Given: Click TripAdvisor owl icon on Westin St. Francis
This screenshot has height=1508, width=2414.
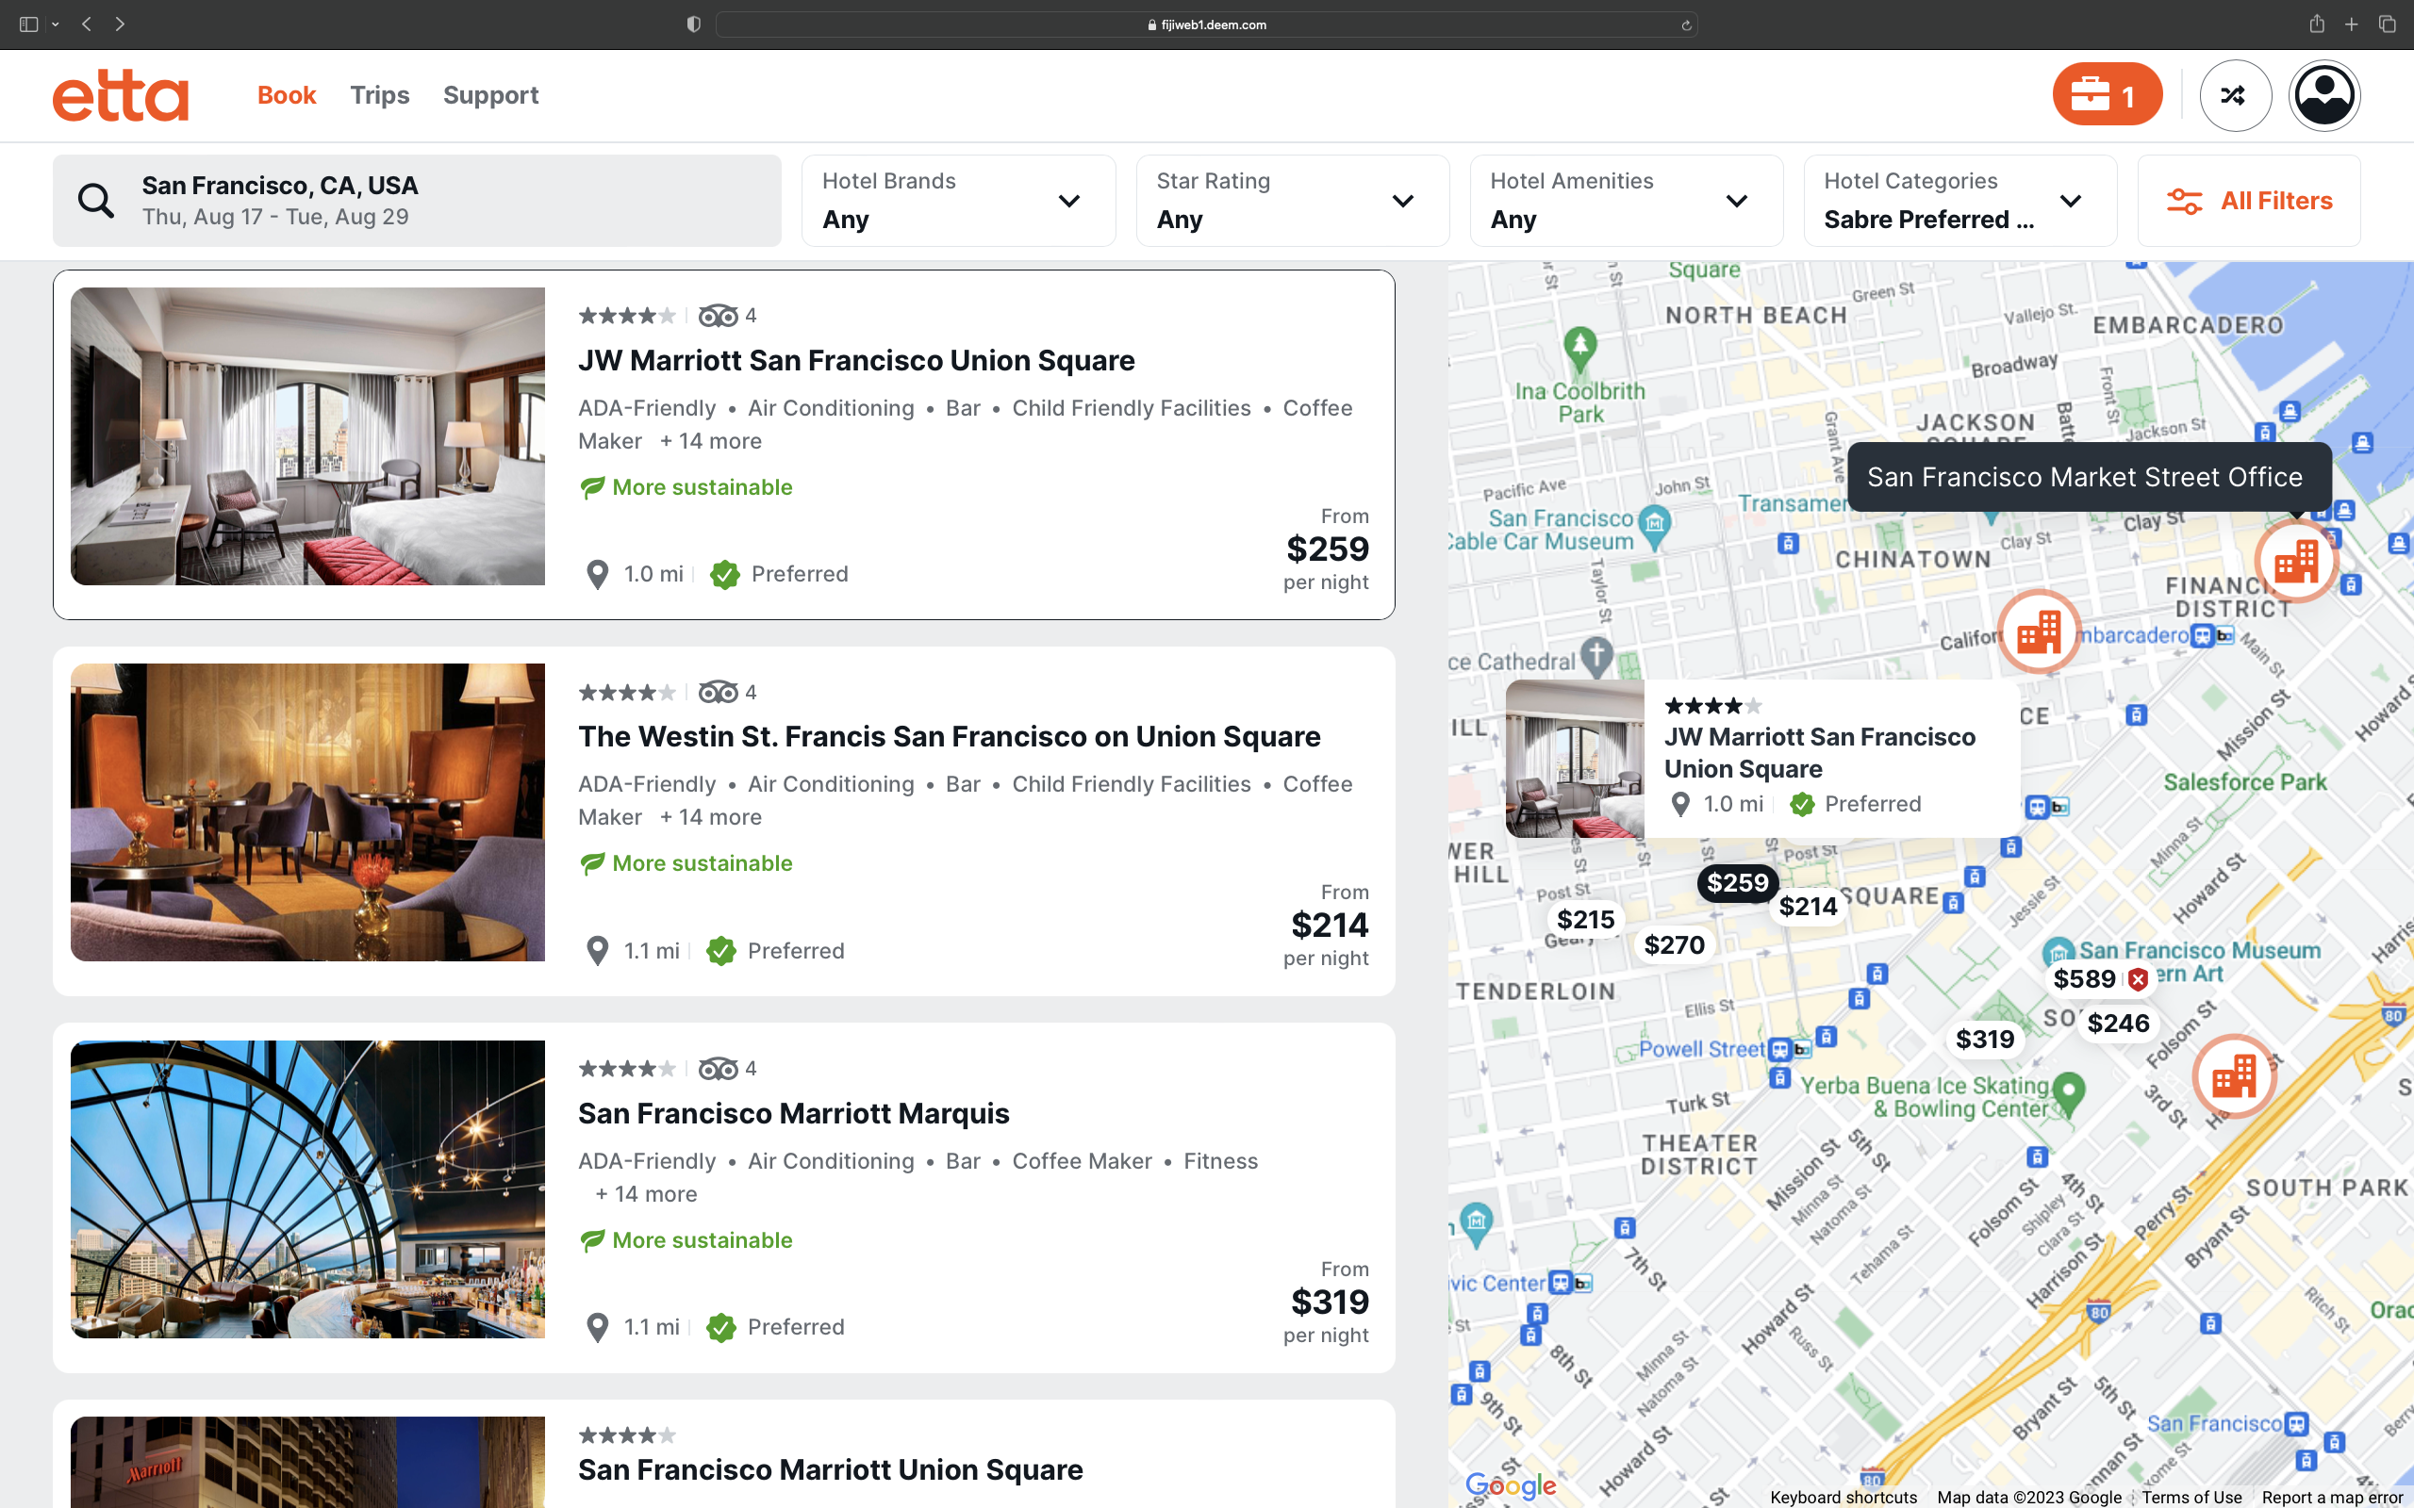Looking at the screenshot, I should point(718,692).
